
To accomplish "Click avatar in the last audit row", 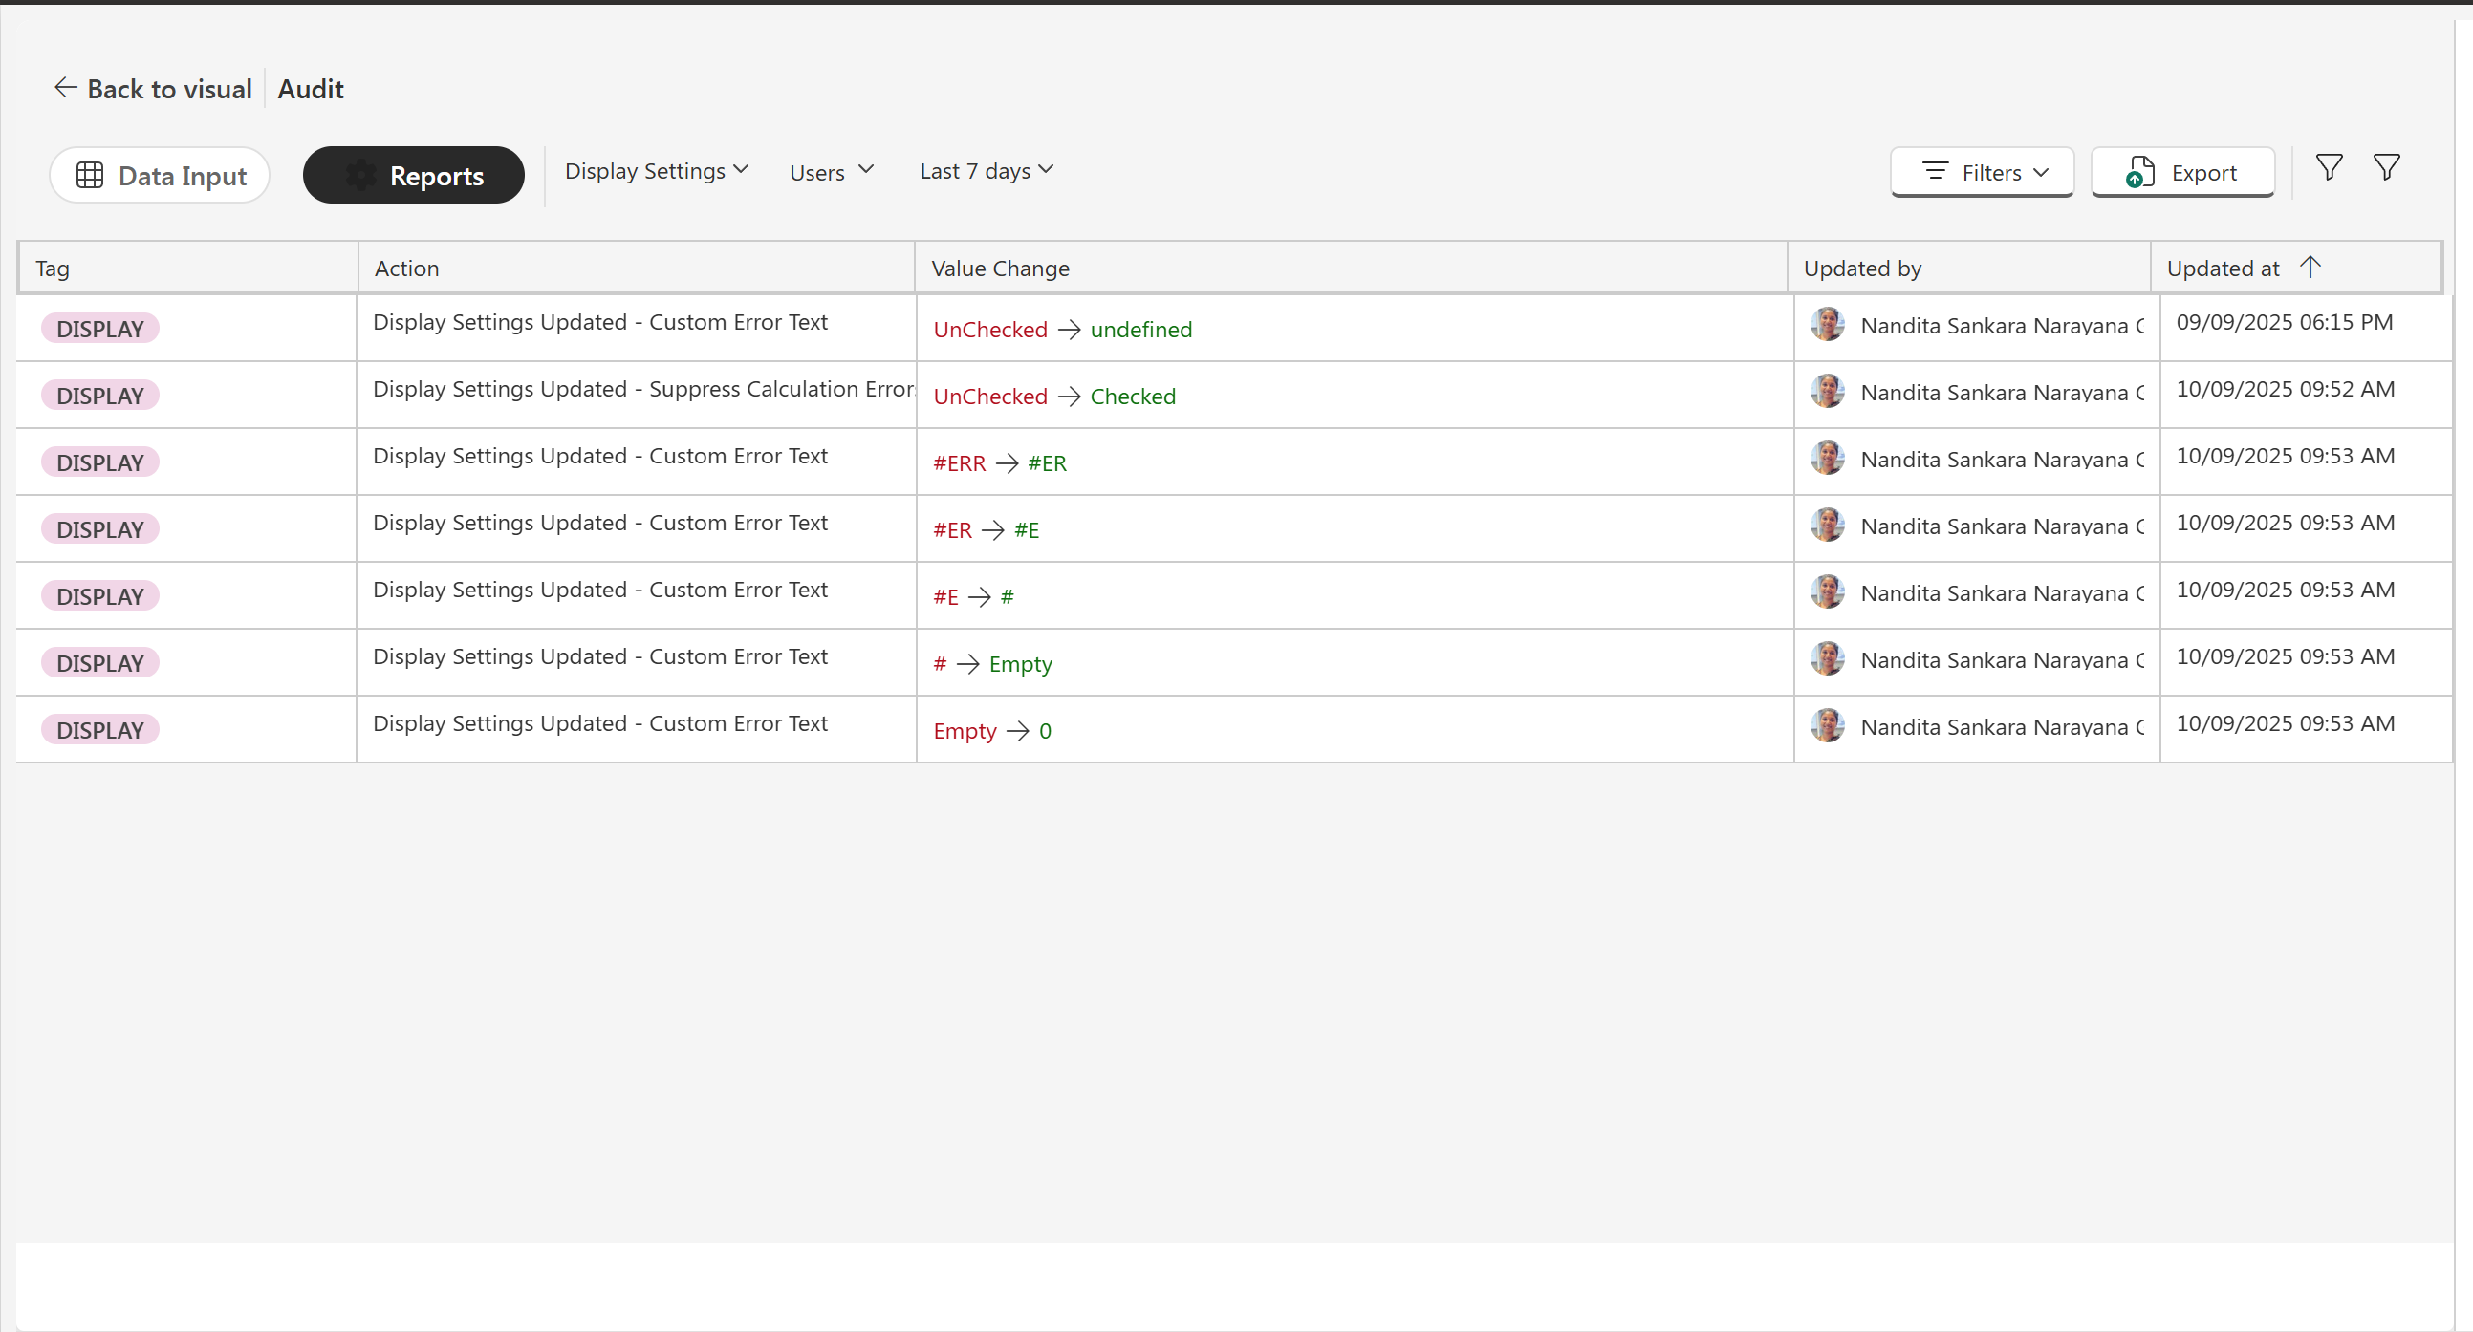I will 1827,725.
